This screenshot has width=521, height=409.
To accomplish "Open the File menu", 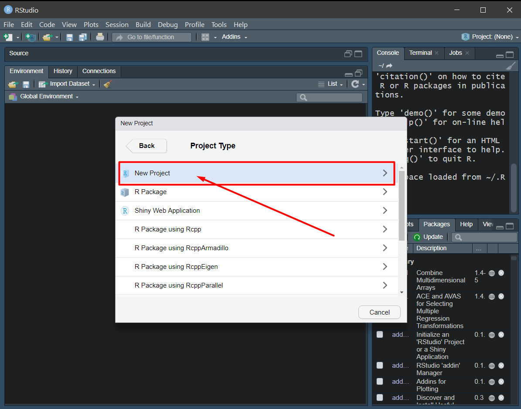I will [x=9, y=24].
